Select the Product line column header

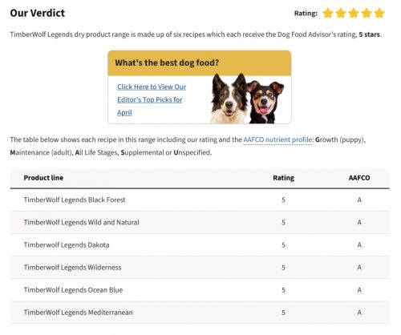[x=43, y=178]
